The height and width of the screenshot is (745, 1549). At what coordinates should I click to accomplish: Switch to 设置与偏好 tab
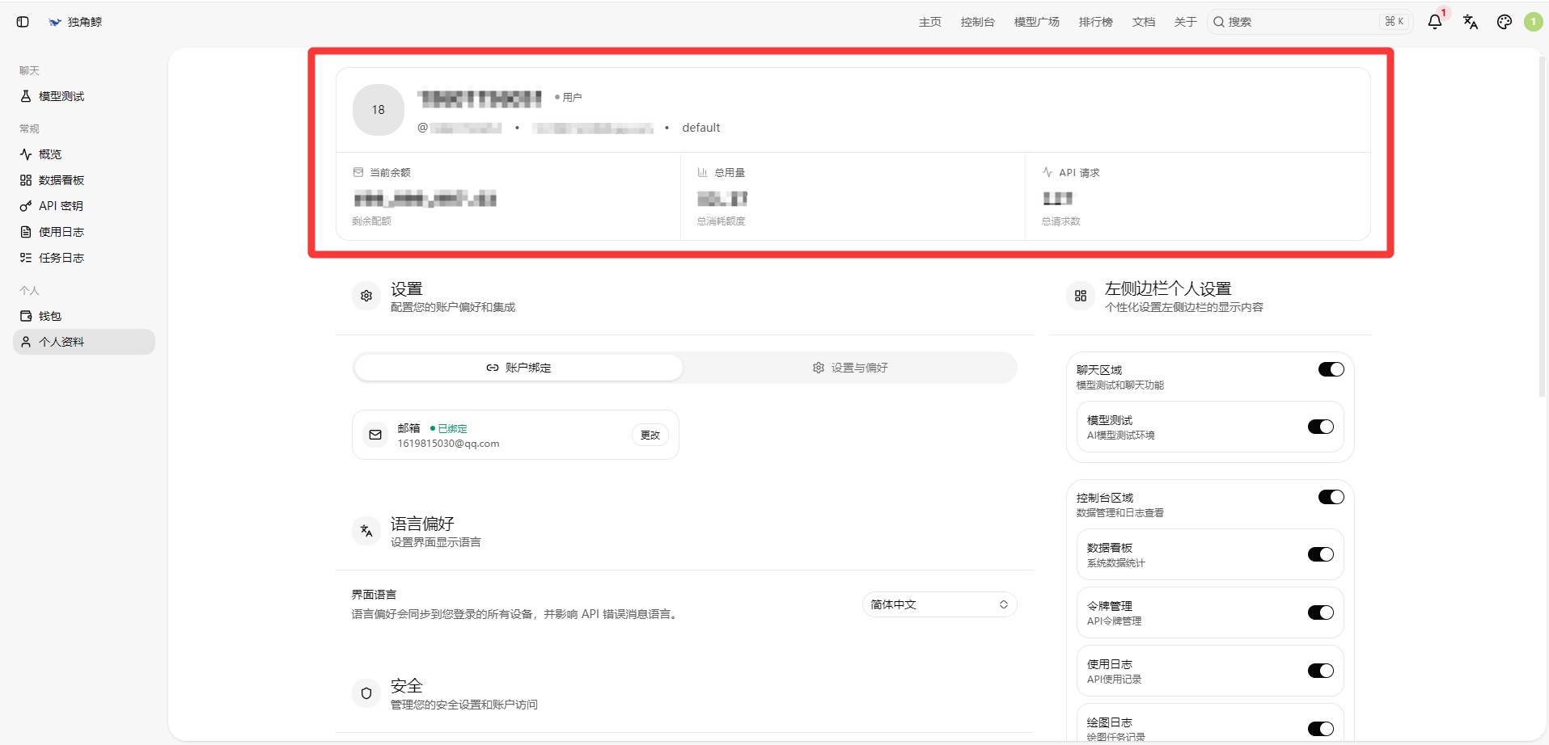click(849, 368)
